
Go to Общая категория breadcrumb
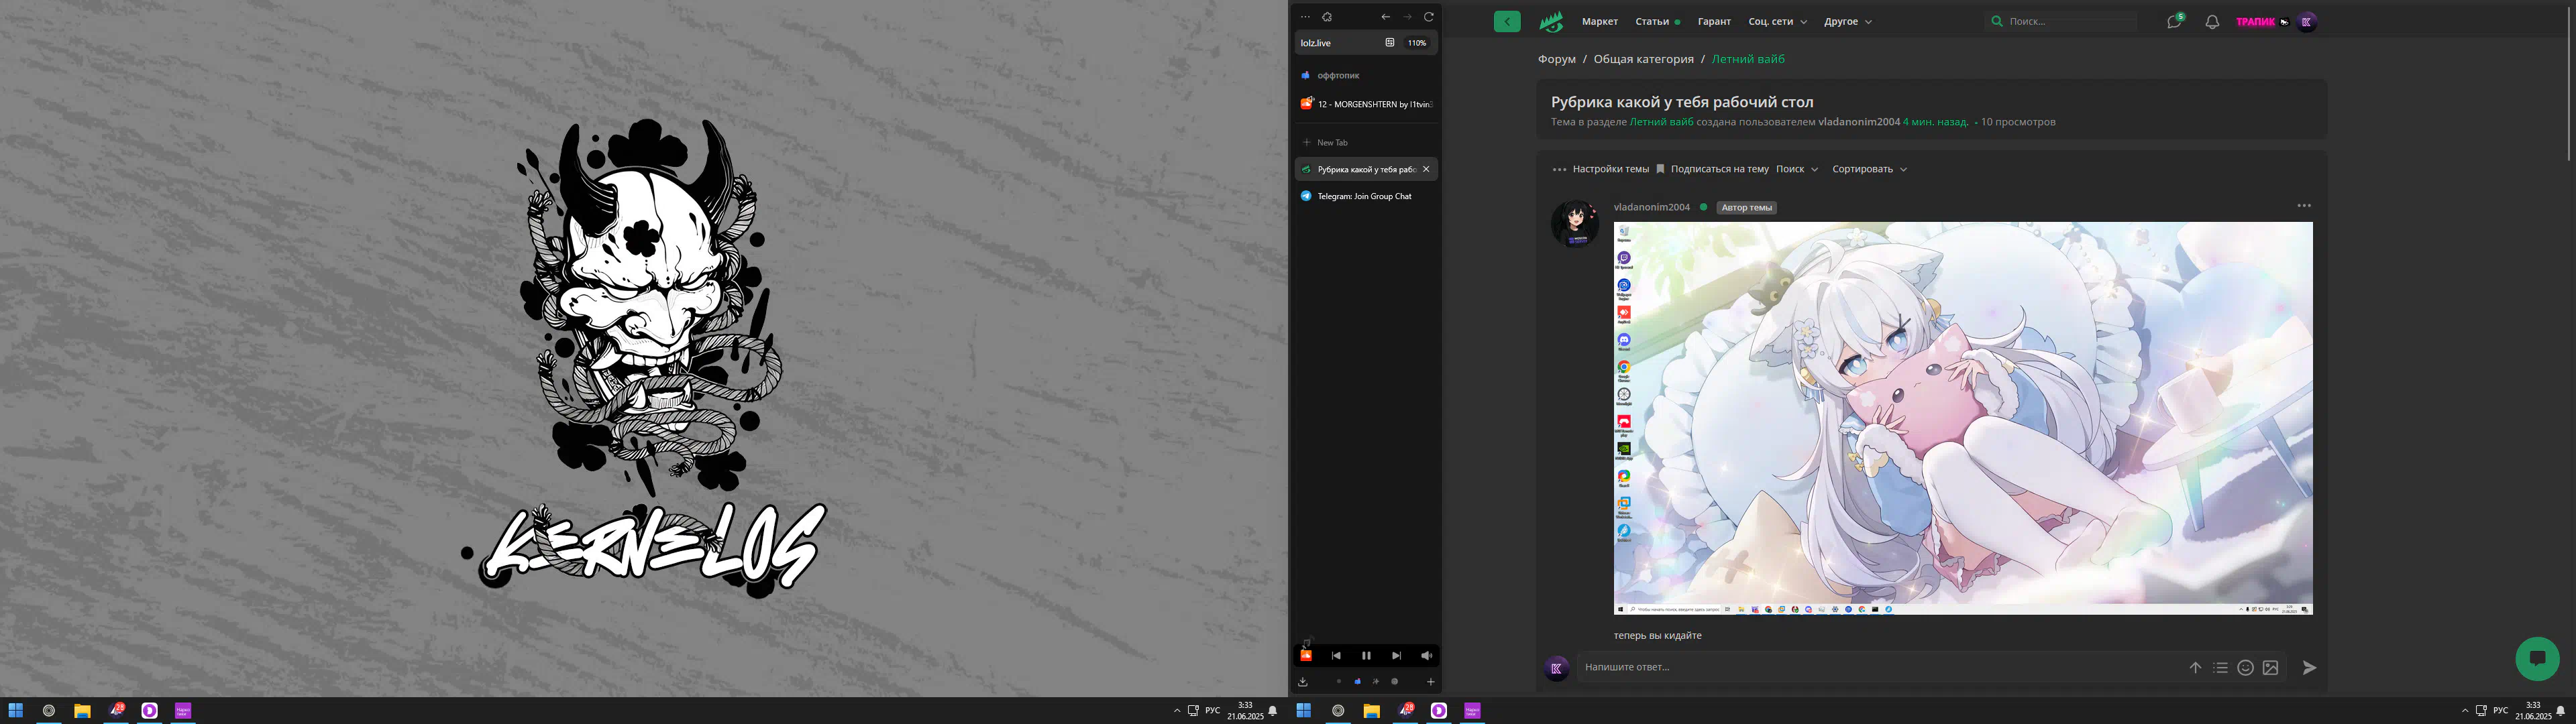(1643, 59)
